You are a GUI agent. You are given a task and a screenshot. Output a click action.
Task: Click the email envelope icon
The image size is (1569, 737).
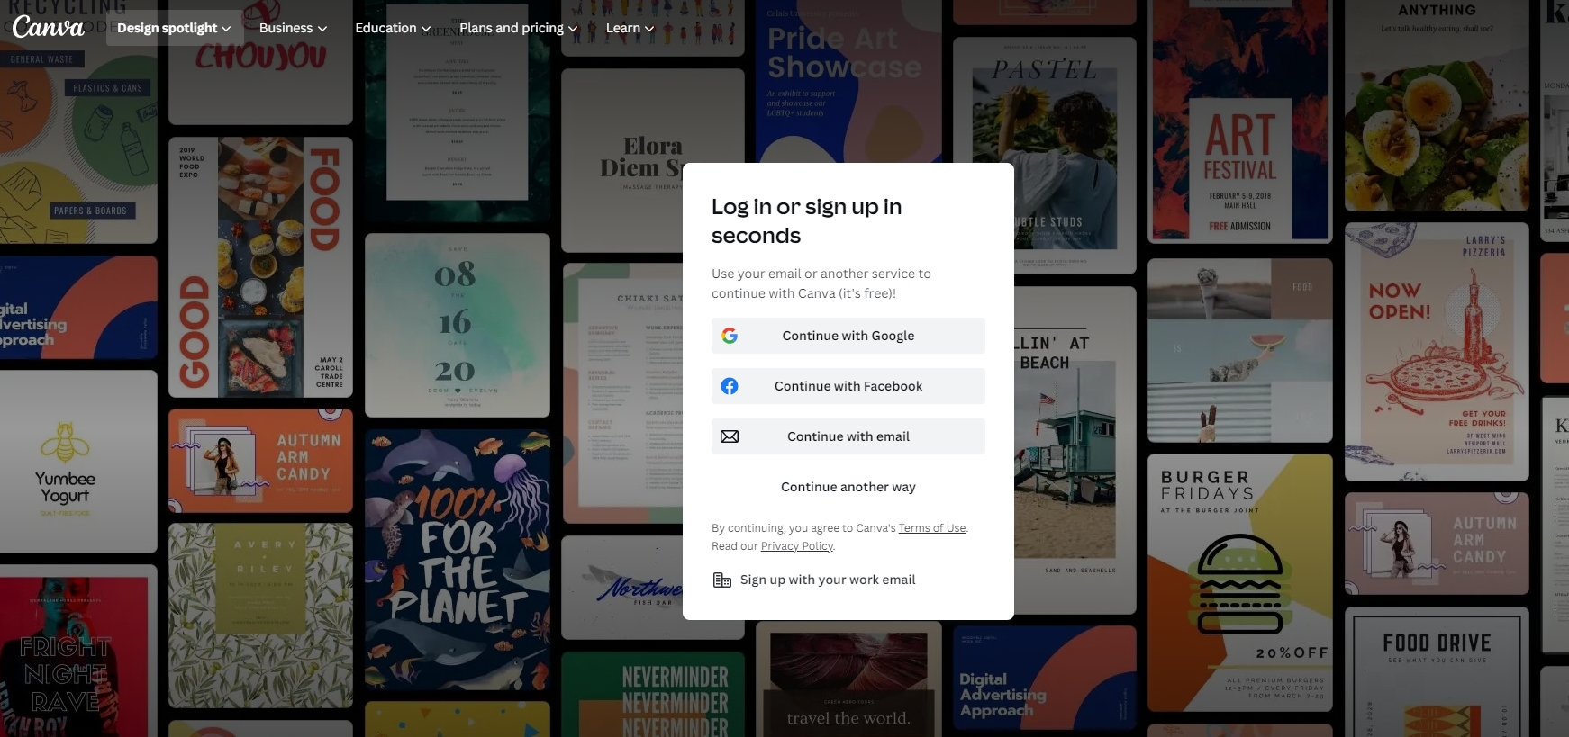coord(730,436)
